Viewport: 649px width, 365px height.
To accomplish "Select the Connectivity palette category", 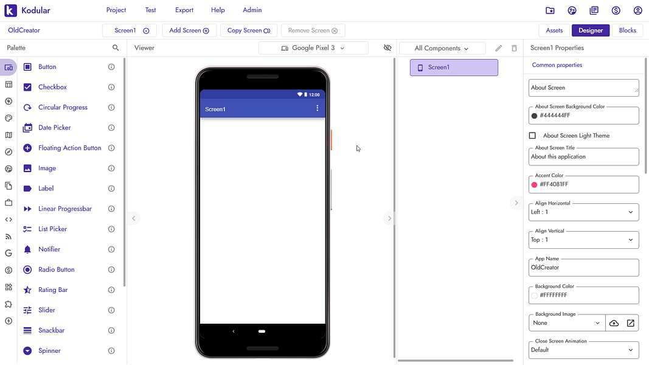I will click(7, 236).
